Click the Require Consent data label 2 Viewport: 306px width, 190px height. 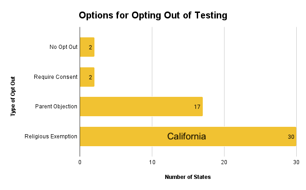[90, 77]
